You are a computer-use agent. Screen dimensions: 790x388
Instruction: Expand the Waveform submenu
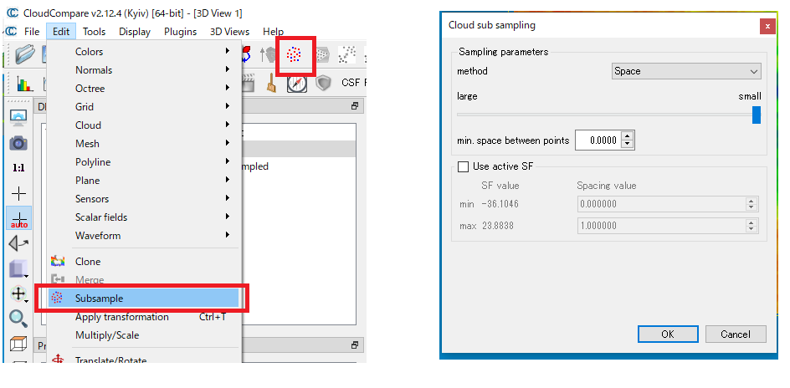click(144, 236)
